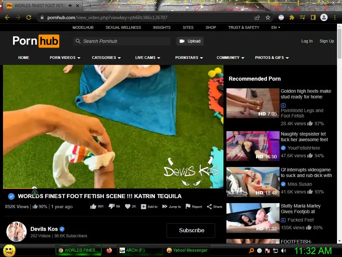Open SITES in the top bar

click(x=188, y=27)
